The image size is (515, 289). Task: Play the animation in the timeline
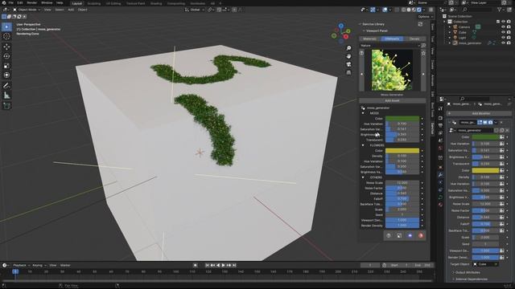tap(224, 266)
